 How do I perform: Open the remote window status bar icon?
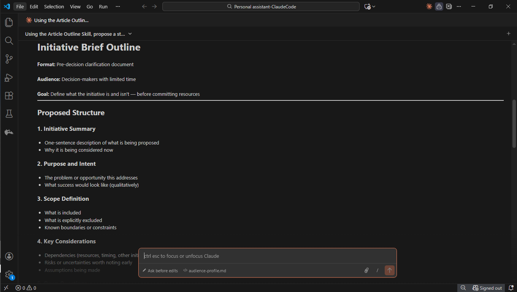click(x=6, y=288)
